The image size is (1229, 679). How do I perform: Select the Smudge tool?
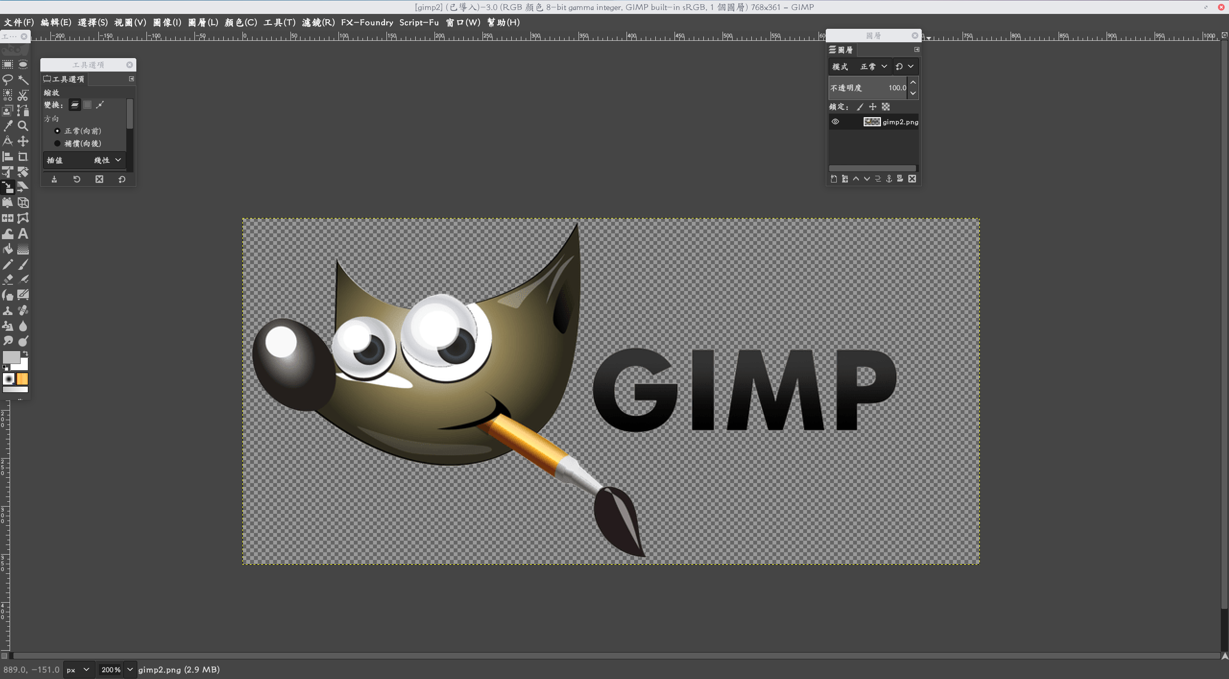tap(8, 341)
